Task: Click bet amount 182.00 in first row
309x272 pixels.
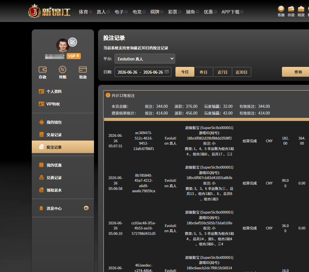Action: [x=285, y=141]
